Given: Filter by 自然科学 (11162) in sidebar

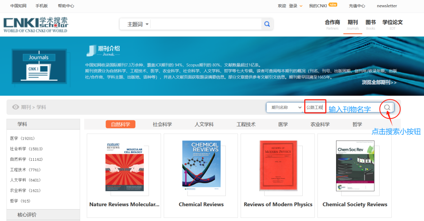Looking at the screenshot, I should tap(27, 159).
